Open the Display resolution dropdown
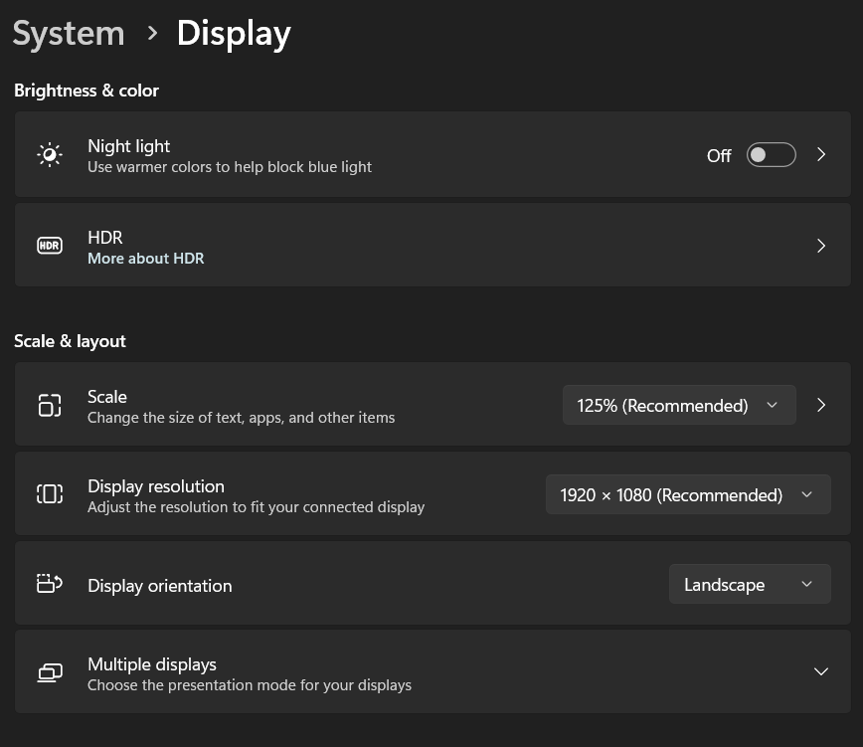Screen dimensions: 863x747 tap(688, 494)
